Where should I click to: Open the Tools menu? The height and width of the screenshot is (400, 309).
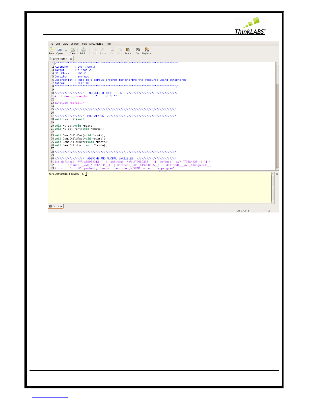pos(84,44)
